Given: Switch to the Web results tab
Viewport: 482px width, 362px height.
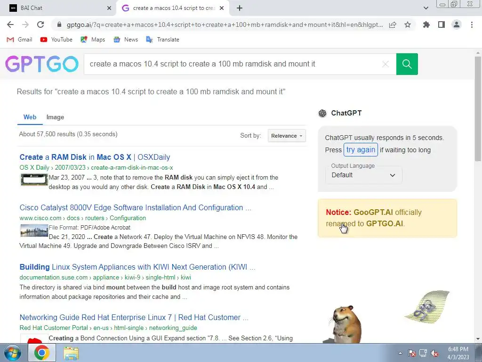Looking at the screenshot, I should [30, 117].
